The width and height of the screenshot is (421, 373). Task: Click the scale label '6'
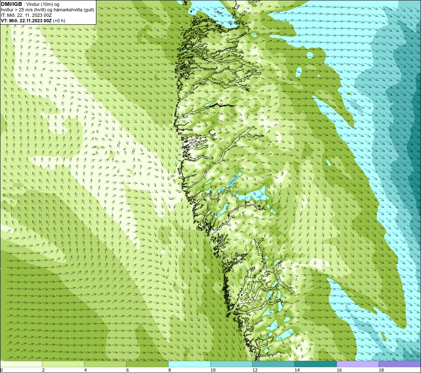(x=128, y=370)
